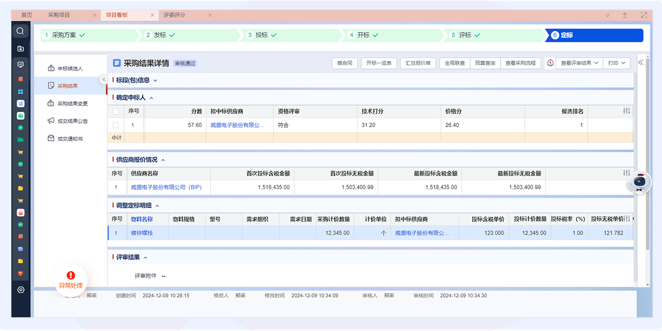Open the settings hexagon icon in sidebar
The width and height of the screenshot is (662, 331).
(x=20, y=290)
